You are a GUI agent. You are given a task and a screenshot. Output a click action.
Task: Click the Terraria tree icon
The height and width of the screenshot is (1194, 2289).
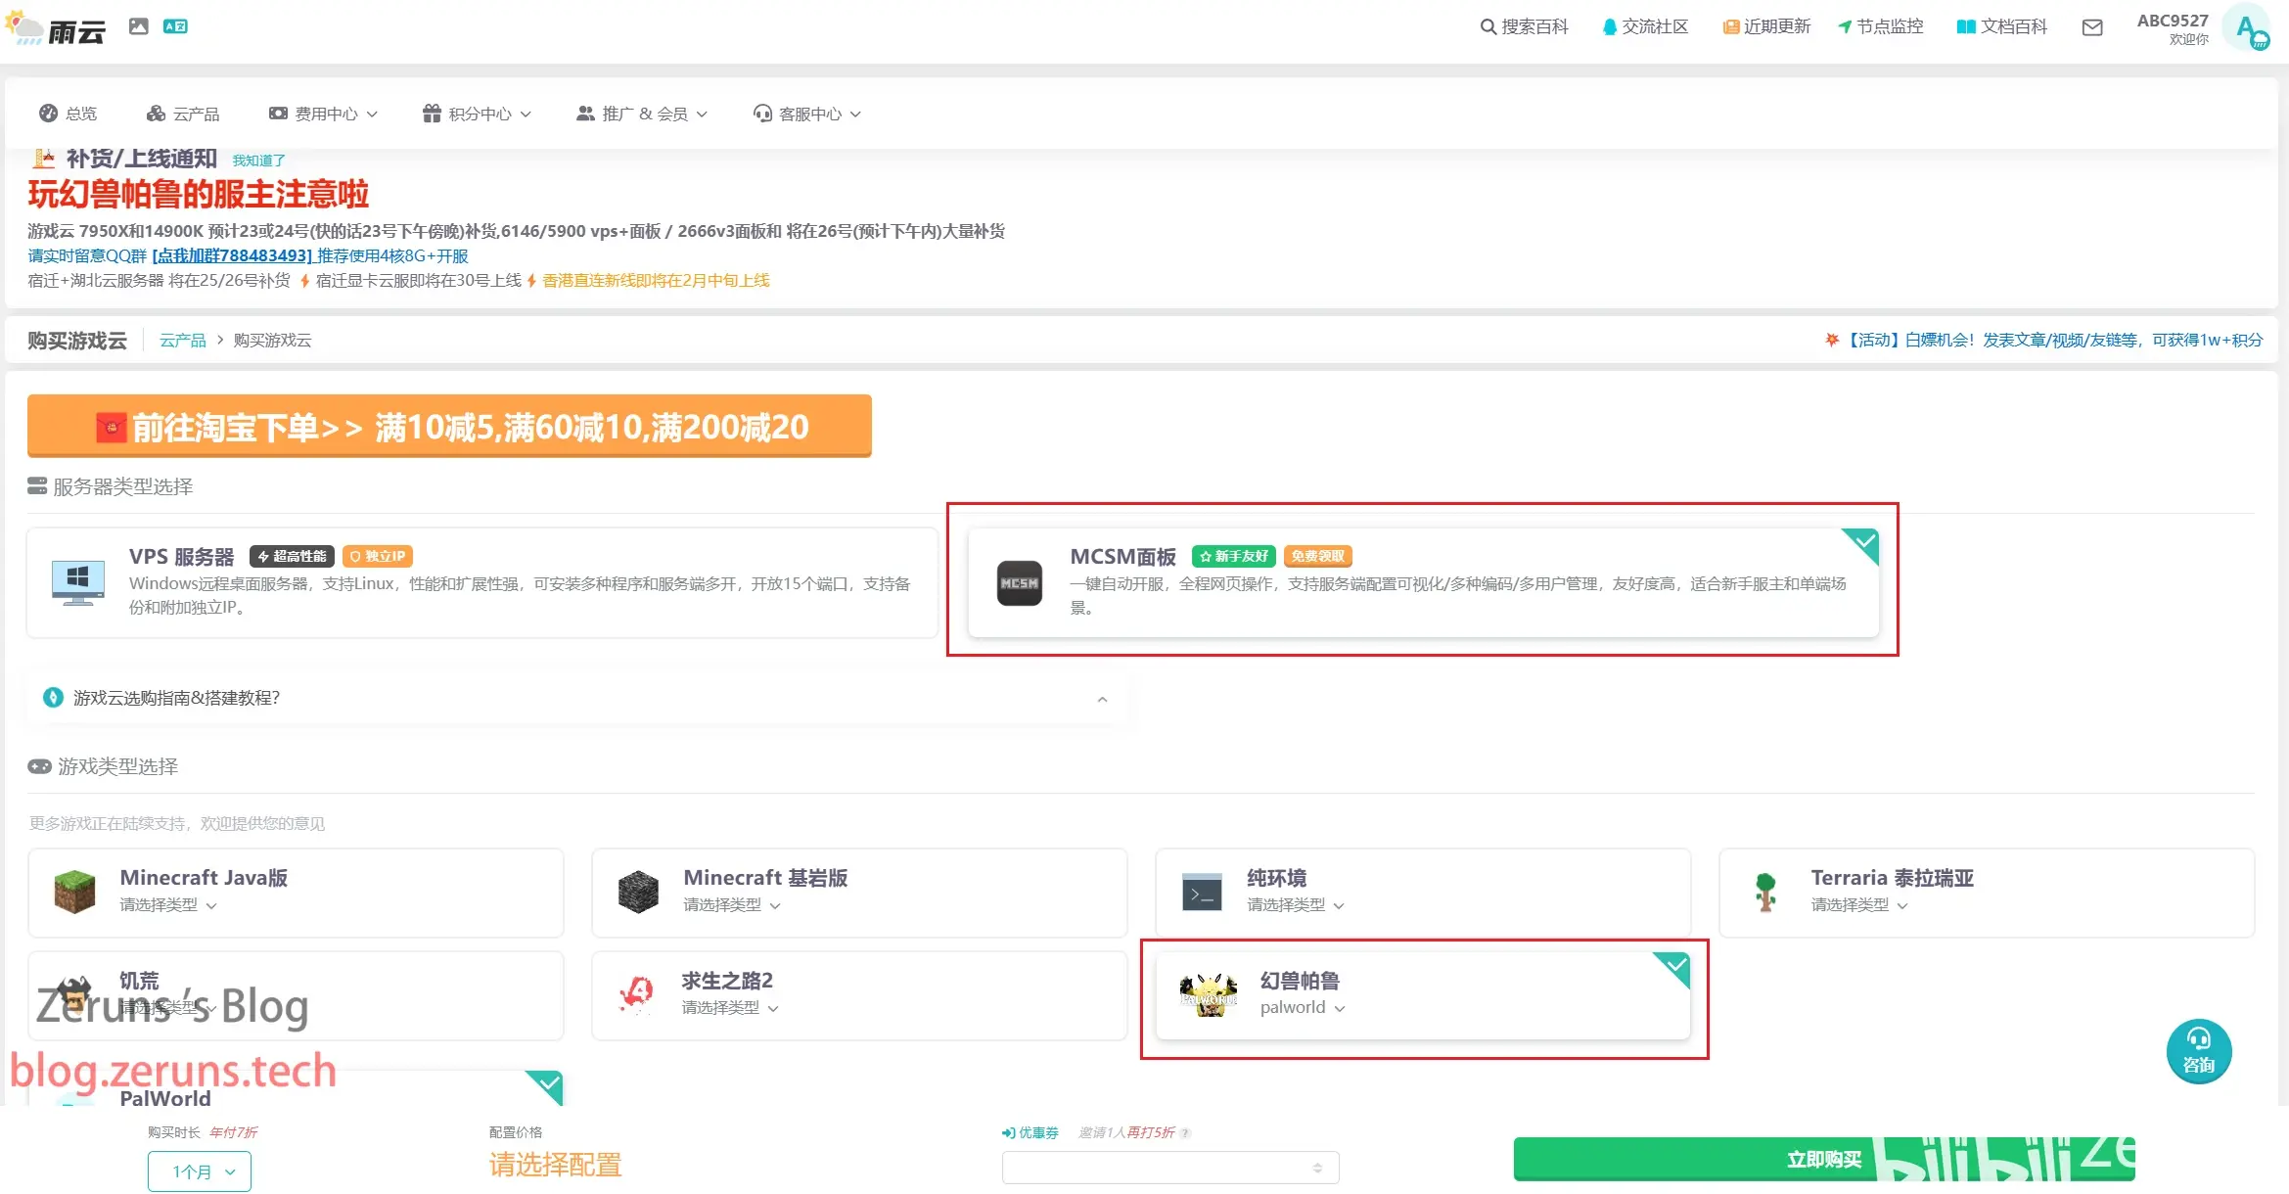click(x=1765, y=892)
